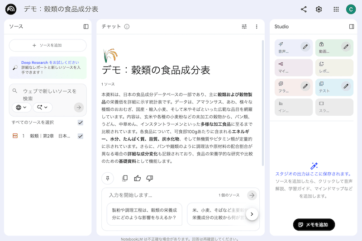Edit the 音声 audio overview tile settings
The height and width of the screenshot is (241, 362).
305,46
